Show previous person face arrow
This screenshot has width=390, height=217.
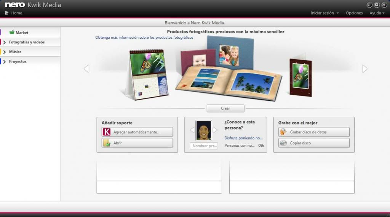(192, 130)
